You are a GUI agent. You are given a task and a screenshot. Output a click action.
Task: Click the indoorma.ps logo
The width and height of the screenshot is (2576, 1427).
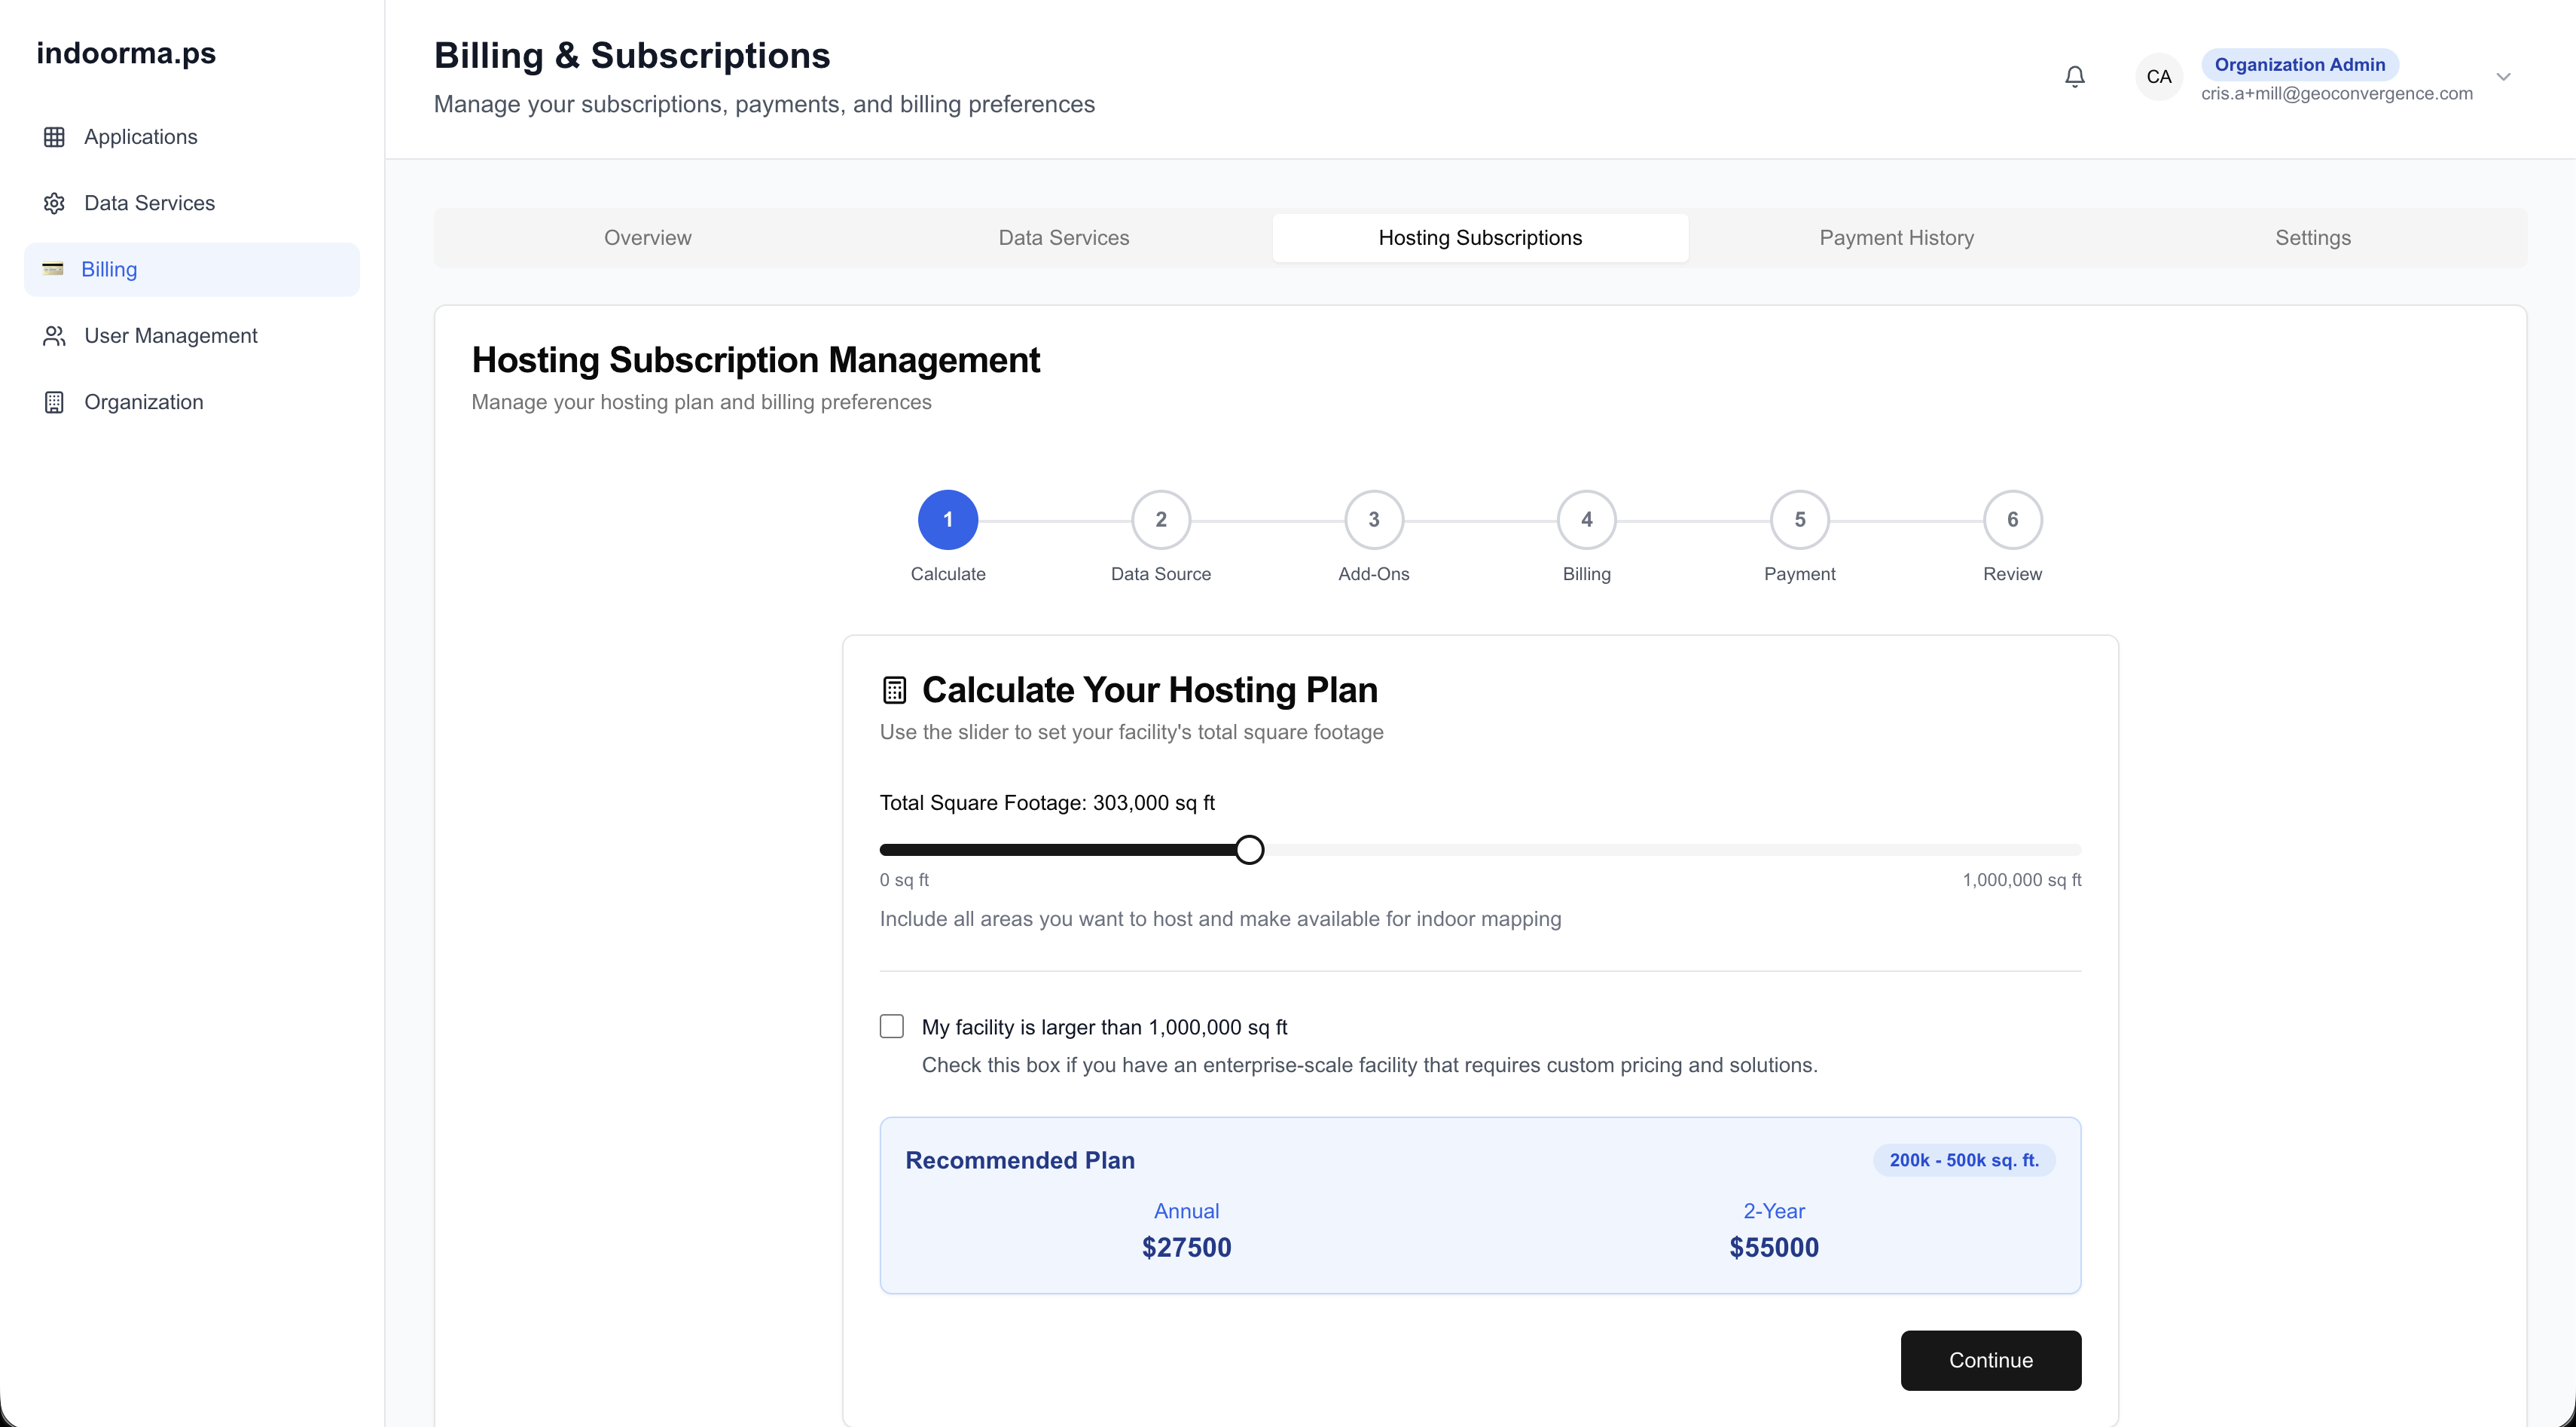[126, 53]
